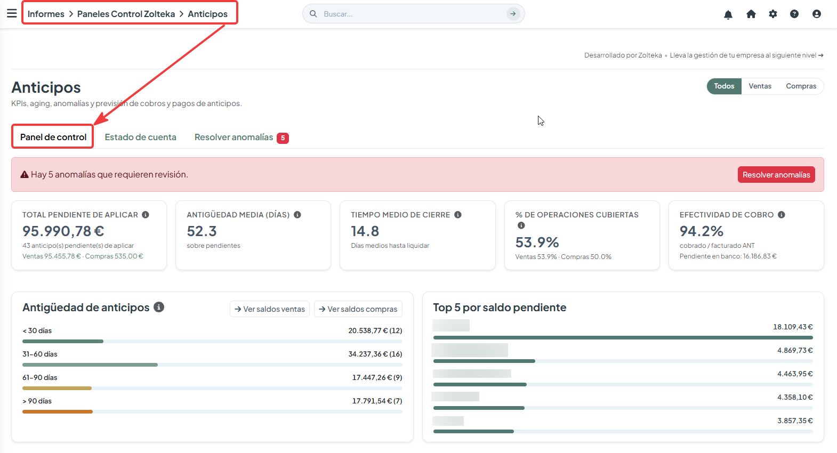The image size is (837, 453).
Task: Submit search with the arrow button
Action: 513,14
